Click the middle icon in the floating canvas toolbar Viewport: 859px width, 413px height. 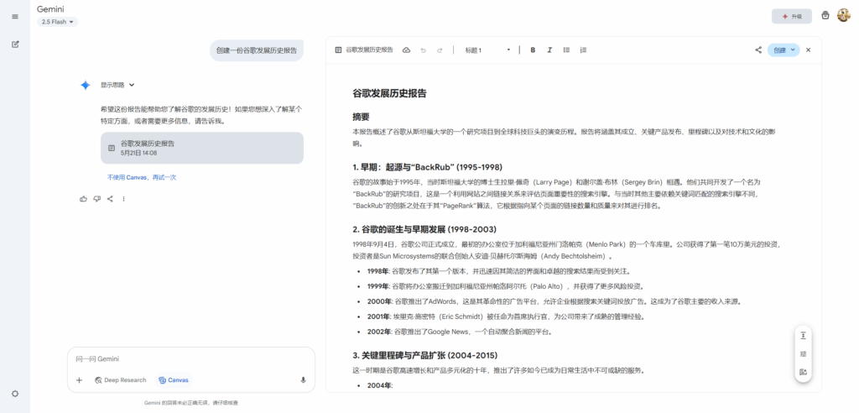803,353
